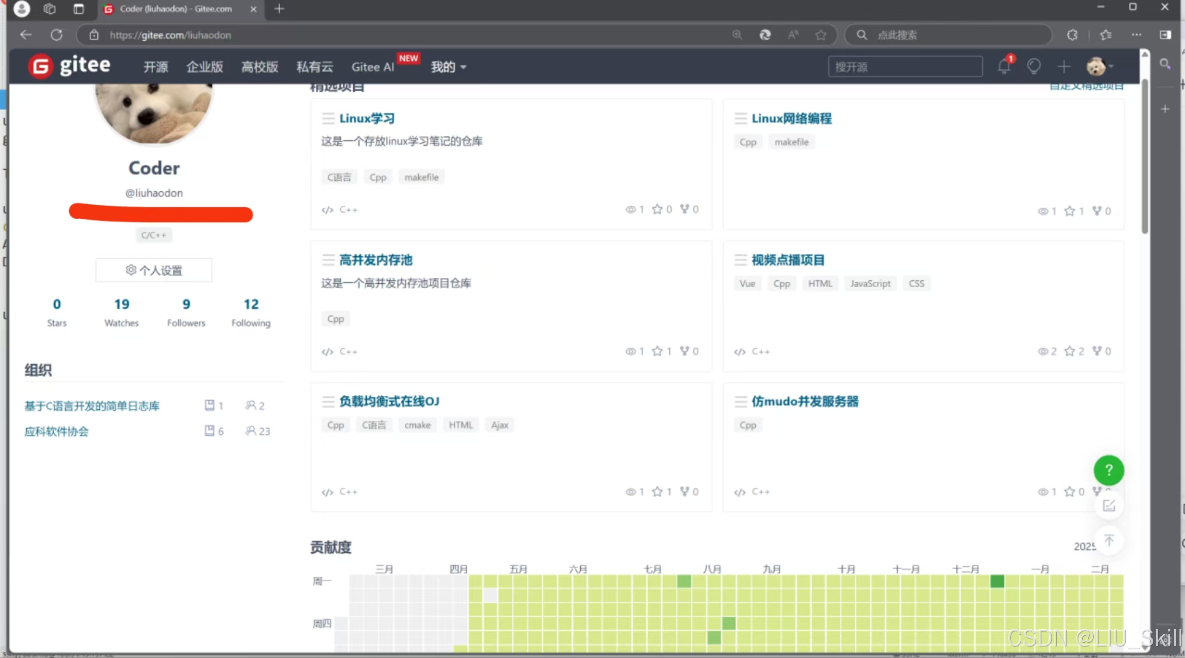Click the back to top arrow button
The height and width of the screenshot is (658, 1185).
[x=1109, y=540]
